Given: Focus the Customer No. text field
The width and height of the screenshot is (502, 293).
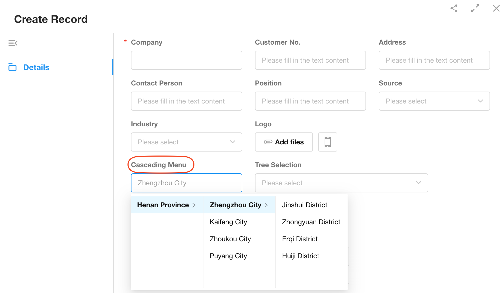Looking at the screenshot, I should (310, 60).
